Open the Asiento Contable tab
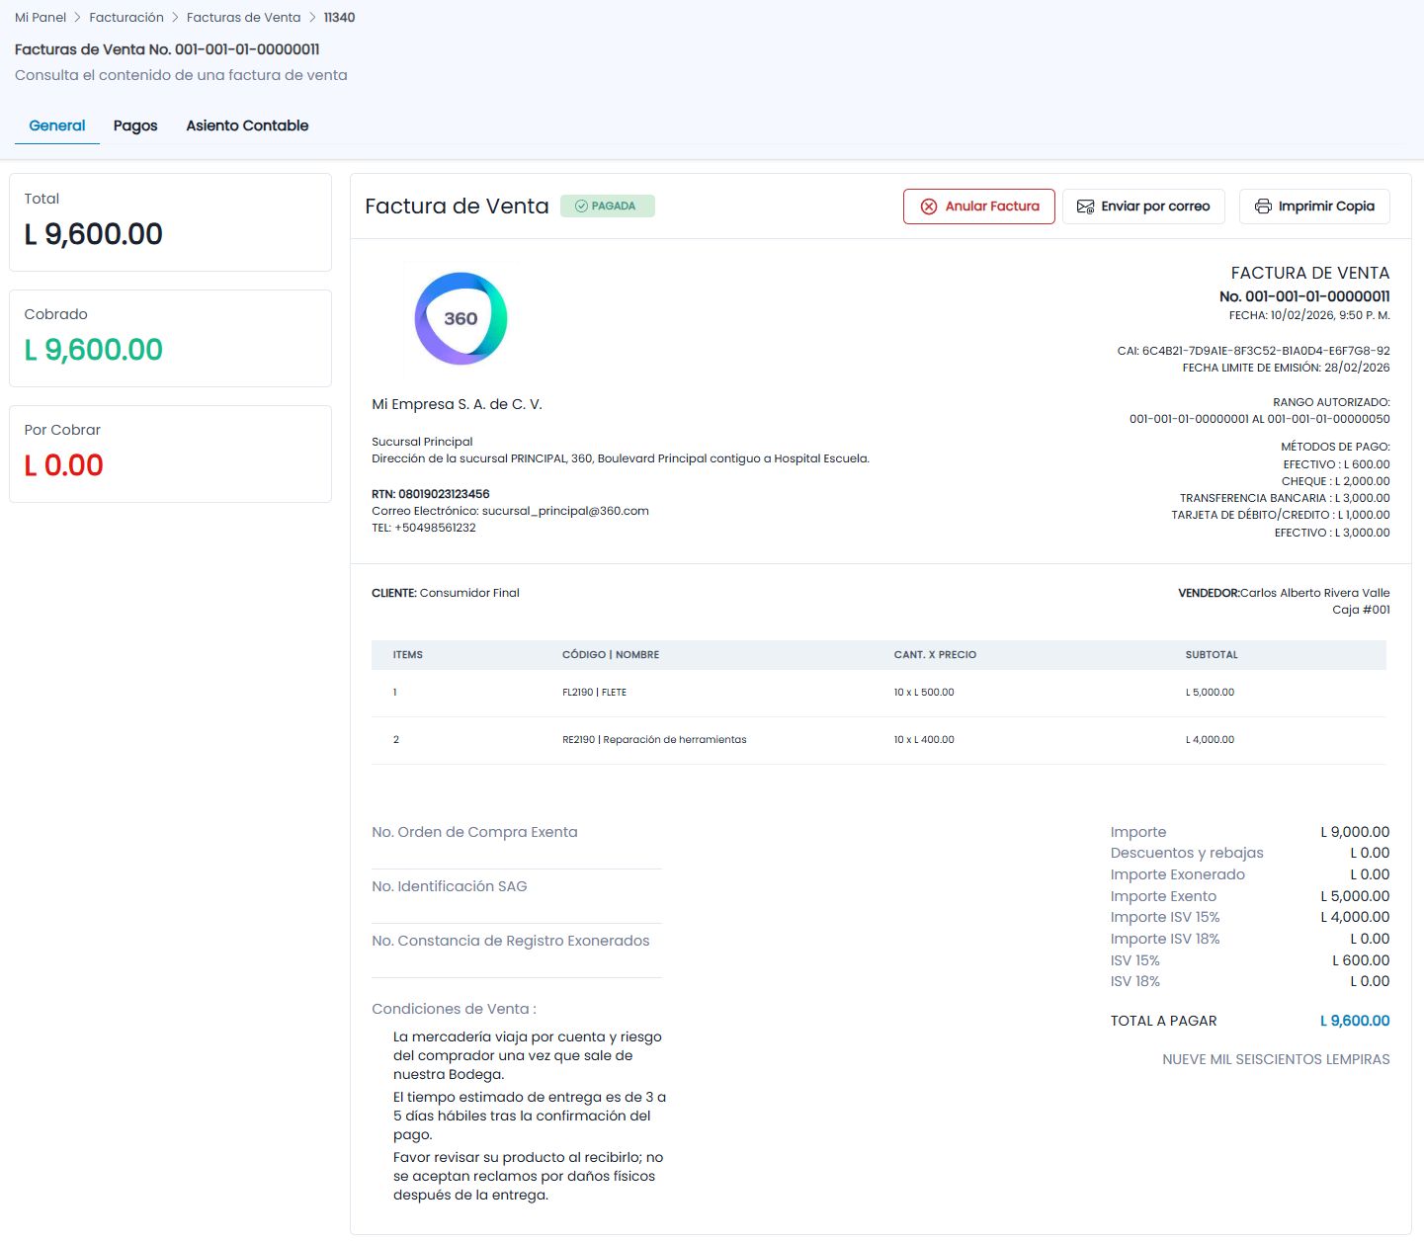 pyautogui.click(x=247, y=125)
